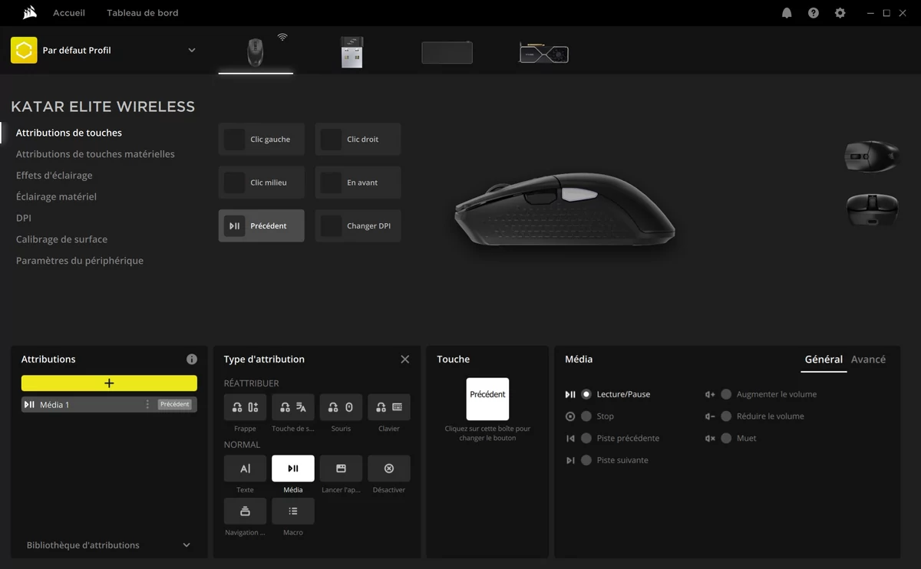Expand the Bibliothèque d'attributions section

pyautogui.click(x=187, y=545)
